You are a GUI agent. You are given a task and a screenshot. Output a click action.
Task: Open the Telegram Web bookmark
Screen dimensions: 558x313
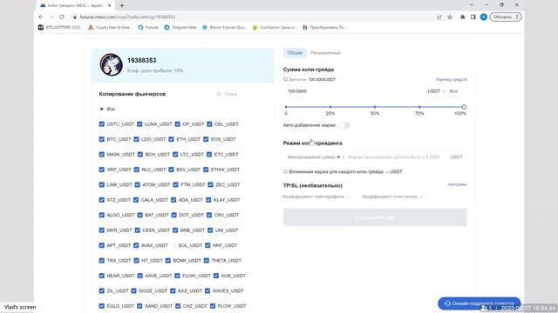pyautogui.click(x=180, y=27)
